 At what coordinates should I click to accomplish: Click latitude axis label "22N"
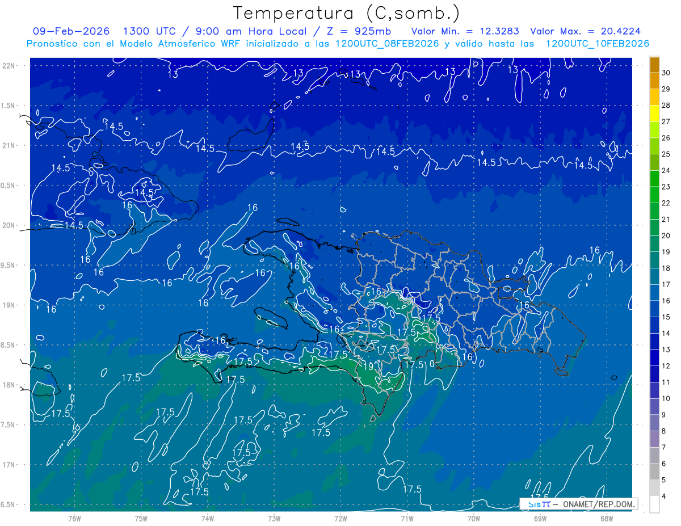[x=10, y=66]
